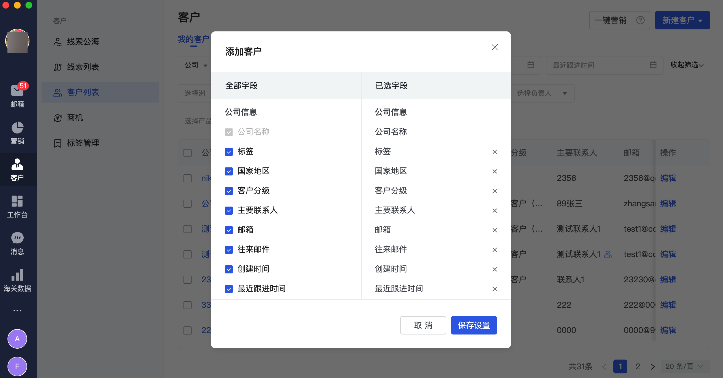Expand the sidebar more options ellipsis icon
Viewport: 723px width, 378px height.
point(17,310)
